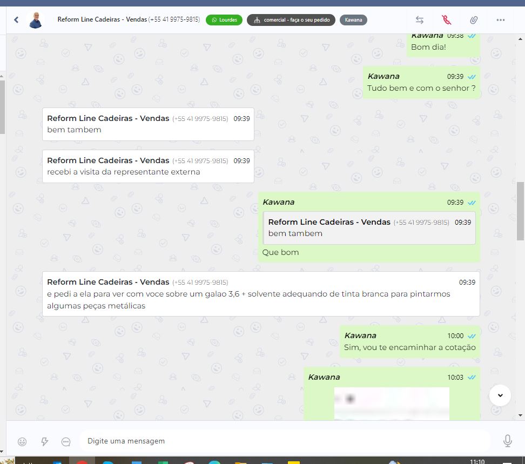Click the scrollbar down arrow in chat
525x464 pixels.
click(520, 415)
